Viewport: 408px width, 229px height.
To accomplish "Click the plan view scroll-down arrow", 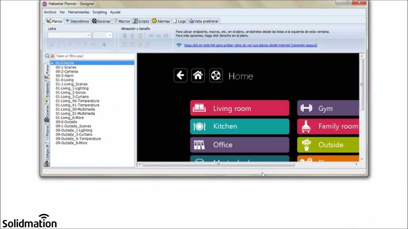I will point(361,159).
